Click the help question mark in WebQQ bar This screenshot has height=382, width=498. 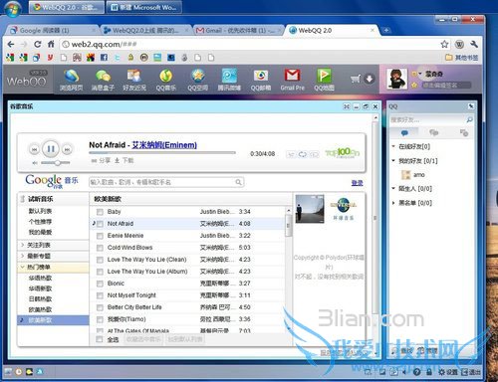coord(417,372)
